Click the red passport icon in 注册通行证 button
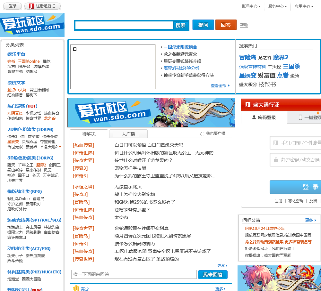321x291 pixels. coord(31,6)
